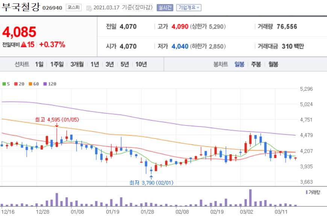The width and height of the screenshot is (327, 216).
Task: Select the 3개월 line chart tab
Action: pyautogui.click(x=77, y=64)
